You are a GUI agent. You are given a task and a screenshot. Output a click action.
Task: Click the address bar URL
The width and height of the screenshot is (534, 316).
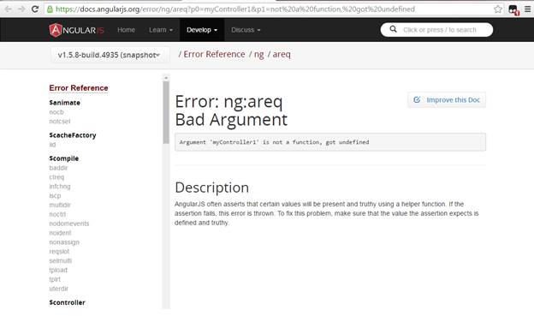235,9
